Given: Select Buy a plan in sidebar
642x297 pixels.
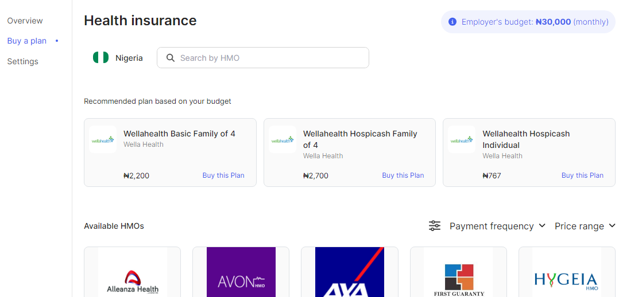Looking at the screenshot, I should click(x=27, y=41).
